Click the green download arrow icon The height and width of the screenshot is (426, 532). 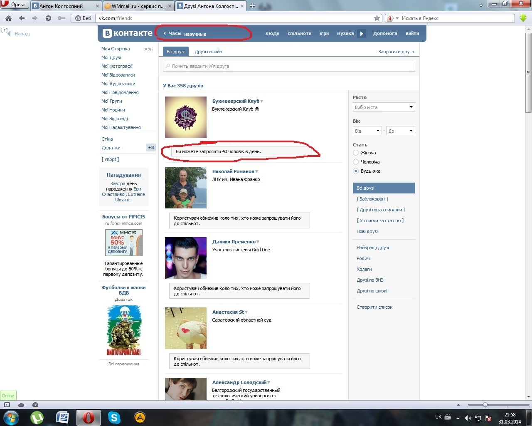[523, 18]
